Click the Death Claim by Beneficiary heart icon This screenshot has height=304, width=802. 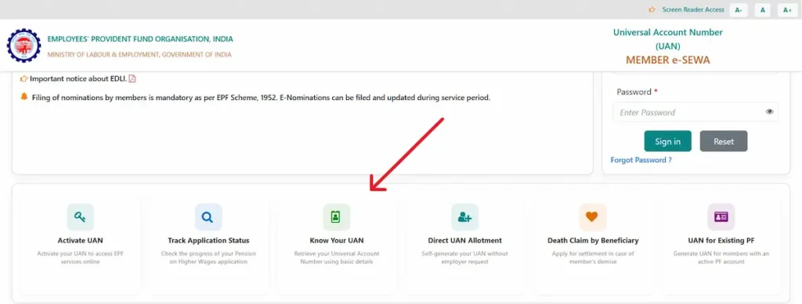(x=593, y=216)
